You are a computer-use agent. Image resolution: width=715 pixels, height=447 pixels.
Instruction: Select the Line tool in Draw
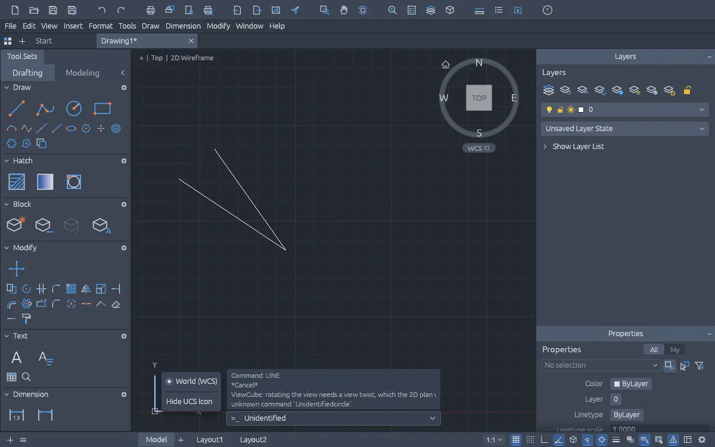pos(17,108)
